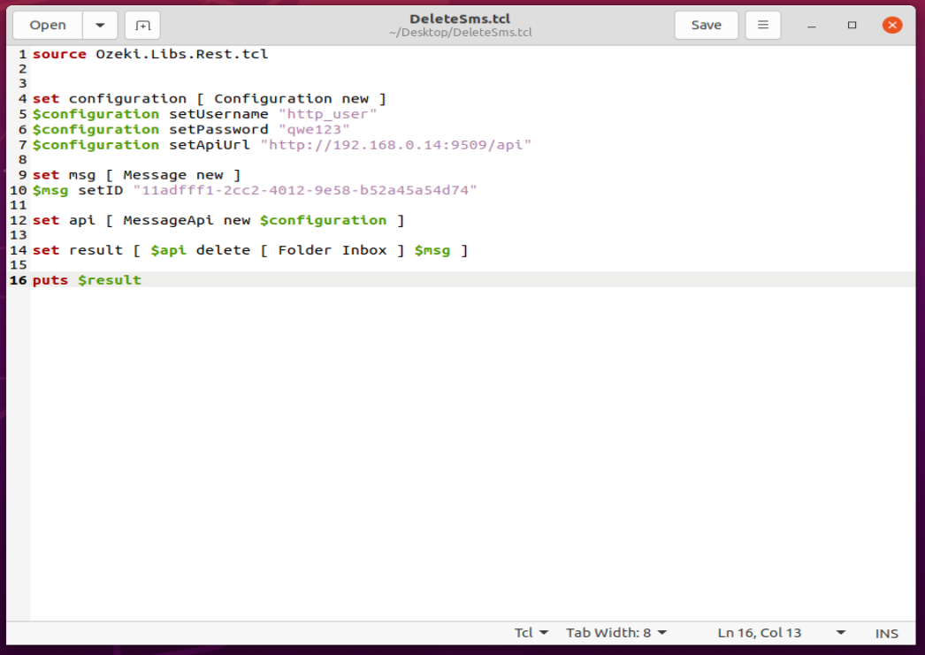Screen dimensions: 925x655
Task: Click 'delete' on line 14
Action: click(x=224, y=250)
